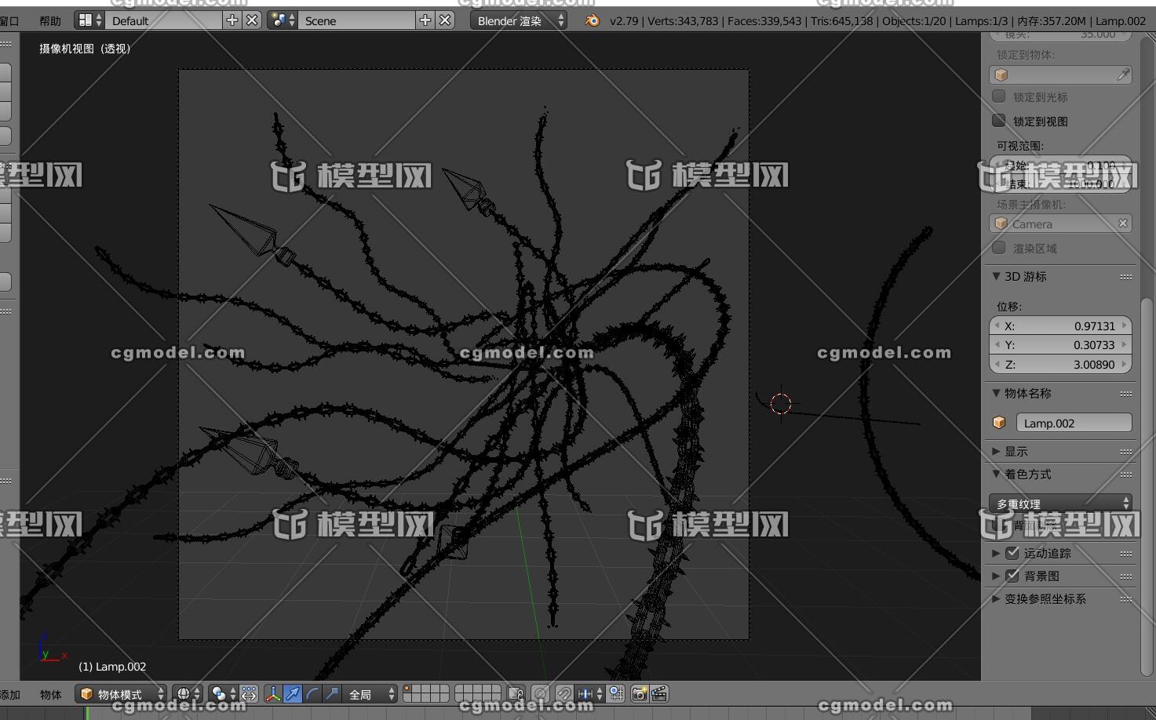Viewport: 1156px width, 720px height.
Task: Click the snap target icon
Action: coord(616,694)
